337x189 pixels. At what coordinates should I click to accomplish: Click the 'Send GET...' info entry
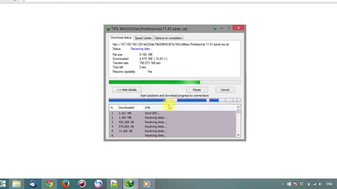pyautogui.click(x=152, y=113)
